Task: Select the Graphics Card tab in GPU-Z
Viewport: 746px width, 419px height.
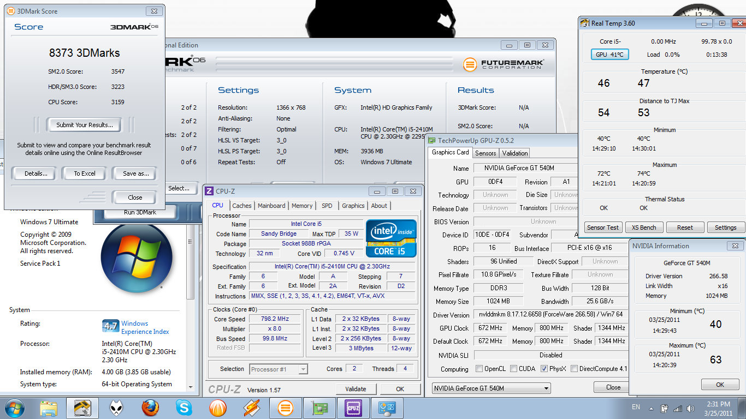Action: (x=451, y=152)
